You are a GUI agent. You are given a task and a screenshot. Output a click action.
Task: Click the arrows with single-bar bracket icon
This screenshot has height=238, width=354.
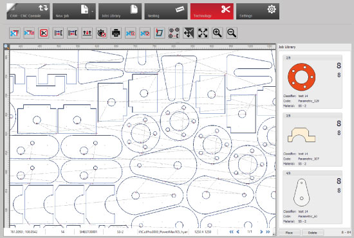click(58, 33)
